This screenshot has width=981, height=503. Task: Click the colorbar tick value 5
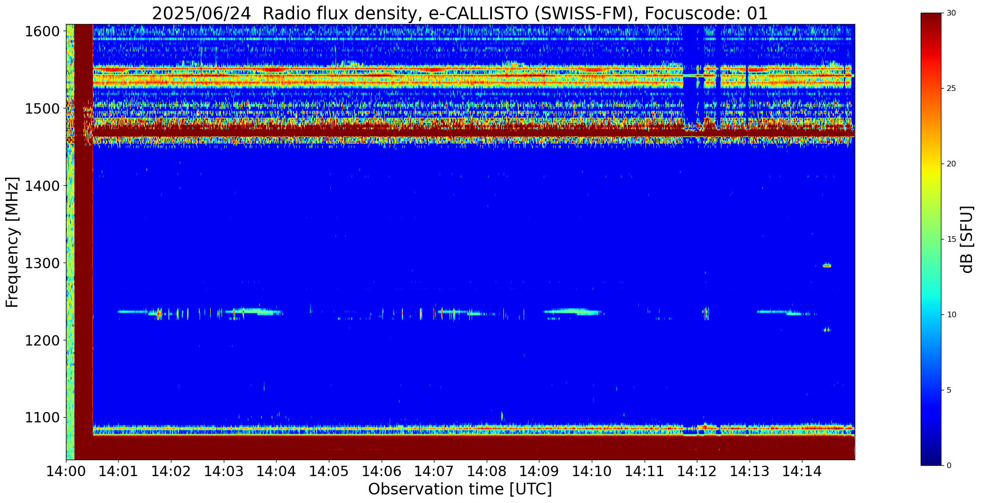949,390
